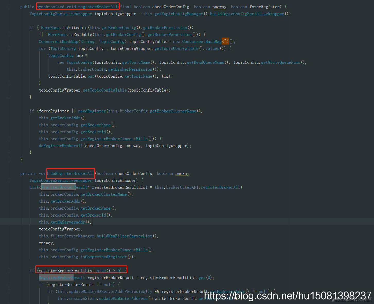The width and height of the screenshot is (374, 304).
Task: Click the 'getHAServerAddr' call on the current line
Action: 68,222
